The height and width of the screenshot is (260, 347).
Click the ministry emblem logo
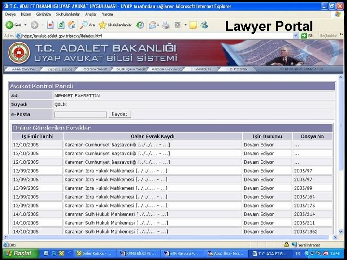[19, 53]
